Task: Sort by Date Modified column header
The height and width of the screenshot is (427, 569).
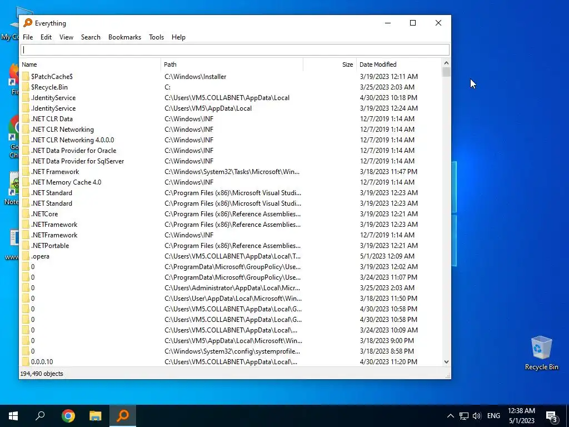Action: [399, 64]
